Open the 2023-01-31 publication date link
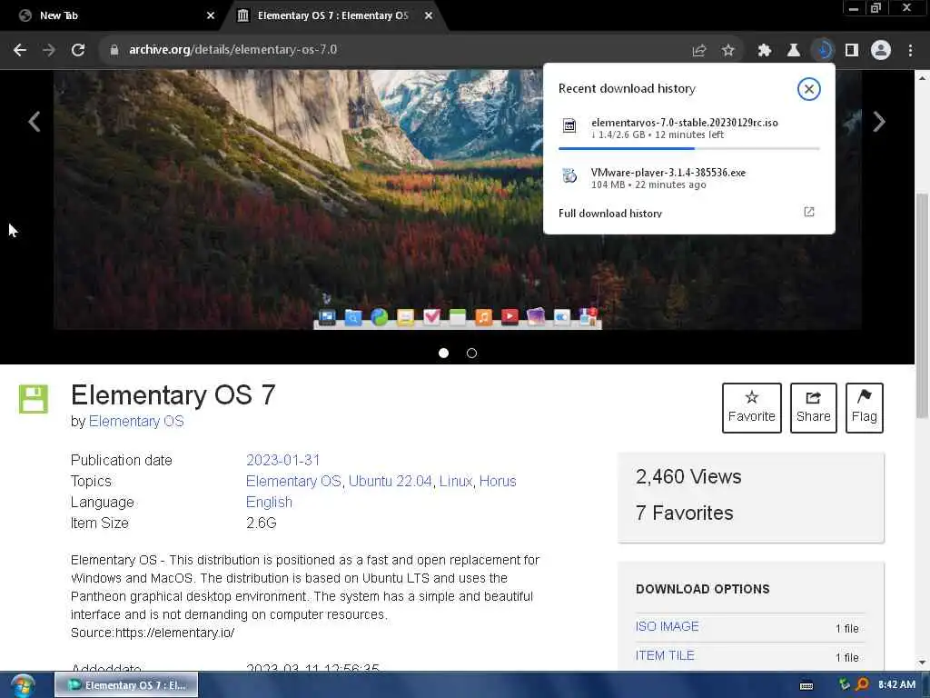 (x=283, y=460)
